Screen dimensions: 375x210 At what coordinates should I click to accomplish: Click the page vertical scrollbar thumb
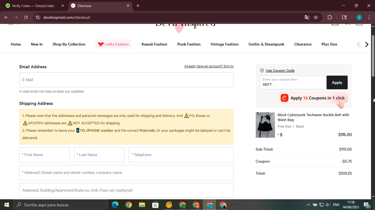coord(373,56)
